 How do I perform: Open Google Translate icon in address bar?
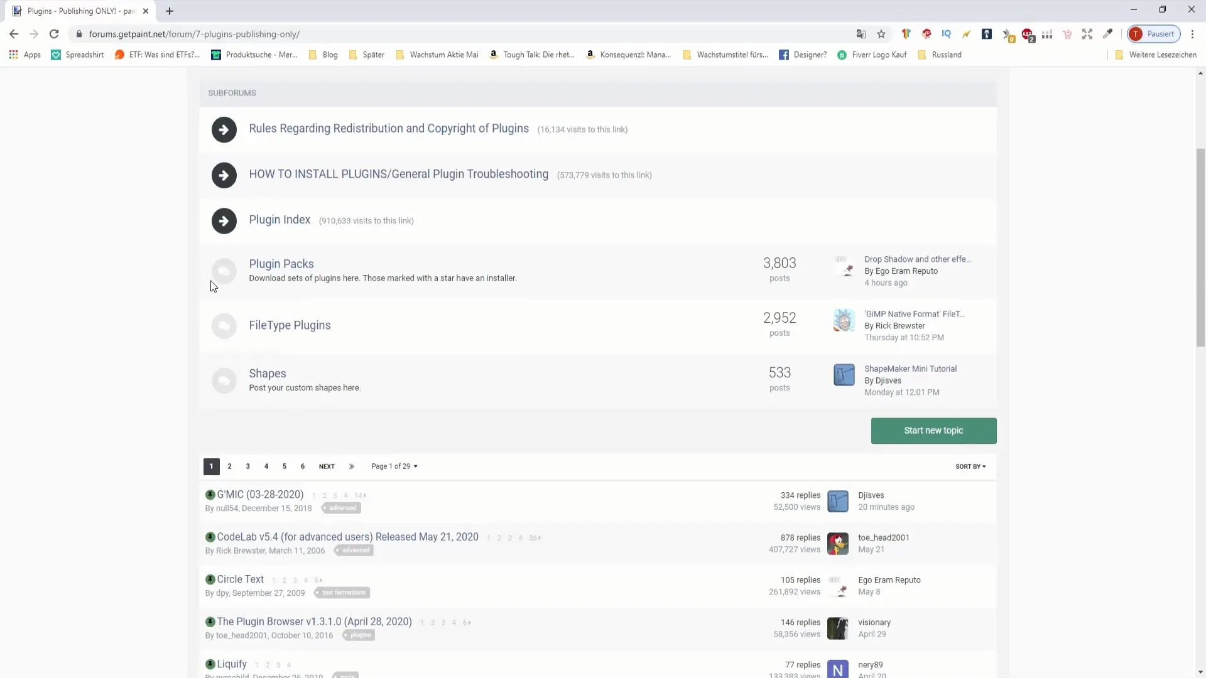pyautogui.click(x=861, y=34)
